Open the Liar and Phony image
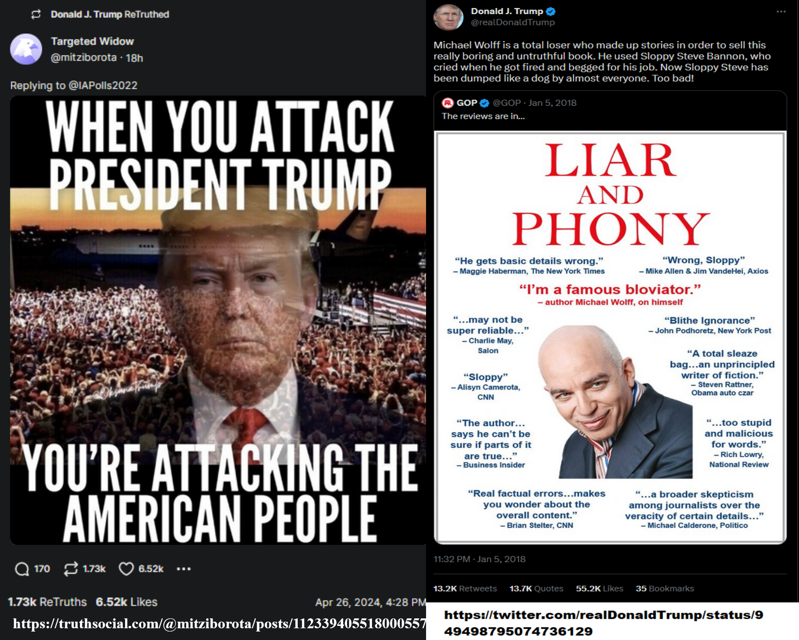The width and height of the screenshot is (799, 640). (610, 337)
